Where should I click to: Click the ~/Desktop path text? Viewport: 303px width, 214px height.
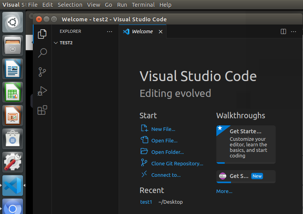coord(170,202)
